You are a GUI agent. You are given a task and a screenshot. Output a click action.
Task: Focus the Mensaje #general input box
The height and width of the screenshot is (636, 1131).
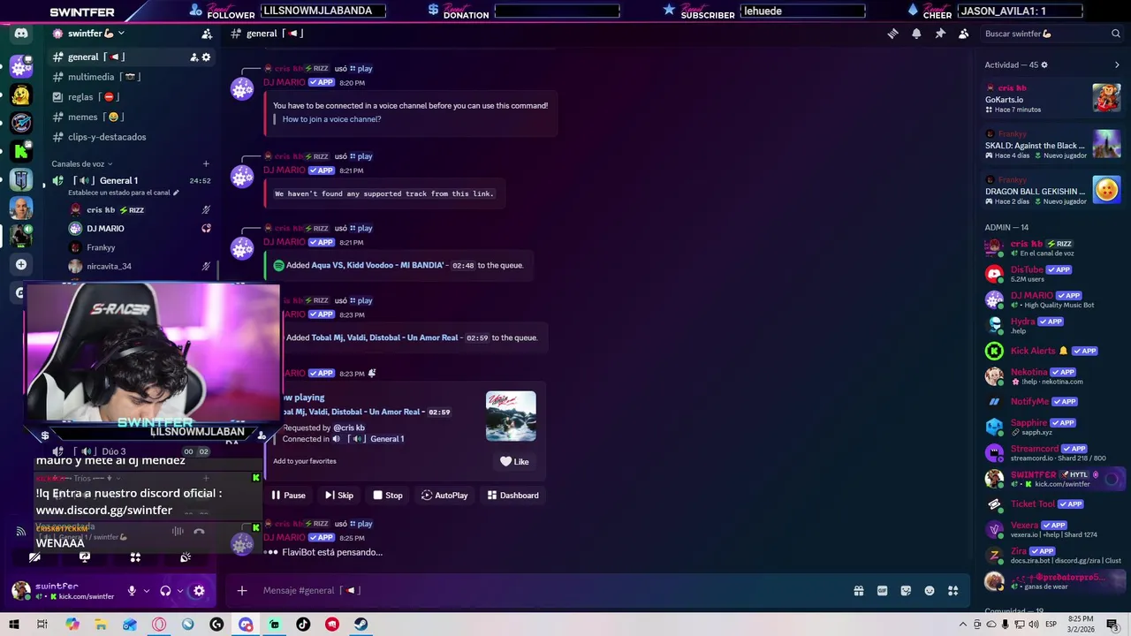pyautogui.click(x=548, y=590)
